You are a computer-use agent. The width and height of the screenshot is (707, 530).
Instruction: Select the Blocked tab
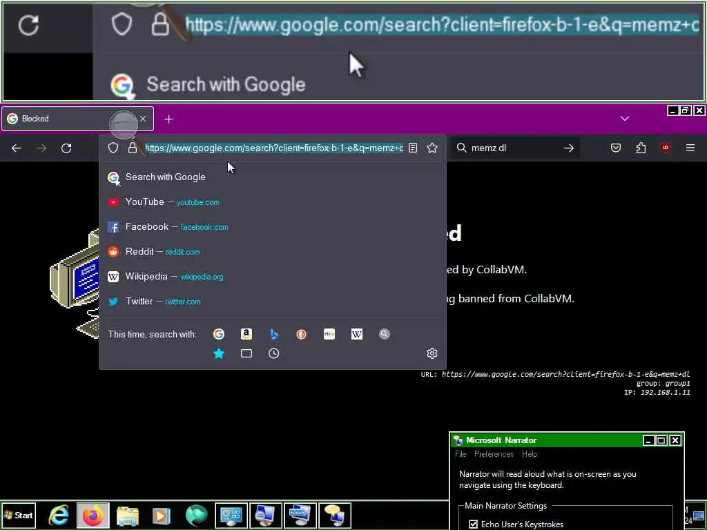[x=77, y=119]
